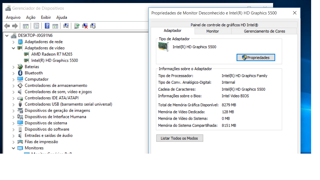The width and height of the screenshot is (320, 180).
Task: Select Intel(R) HD Graphics 5500 in device tree
Action: click(54, 60)
